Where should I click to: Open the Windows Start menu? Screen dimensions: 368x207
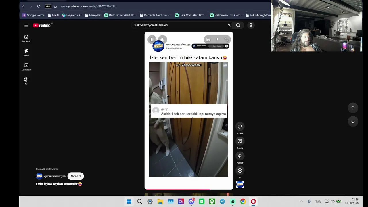coord(129,202)
